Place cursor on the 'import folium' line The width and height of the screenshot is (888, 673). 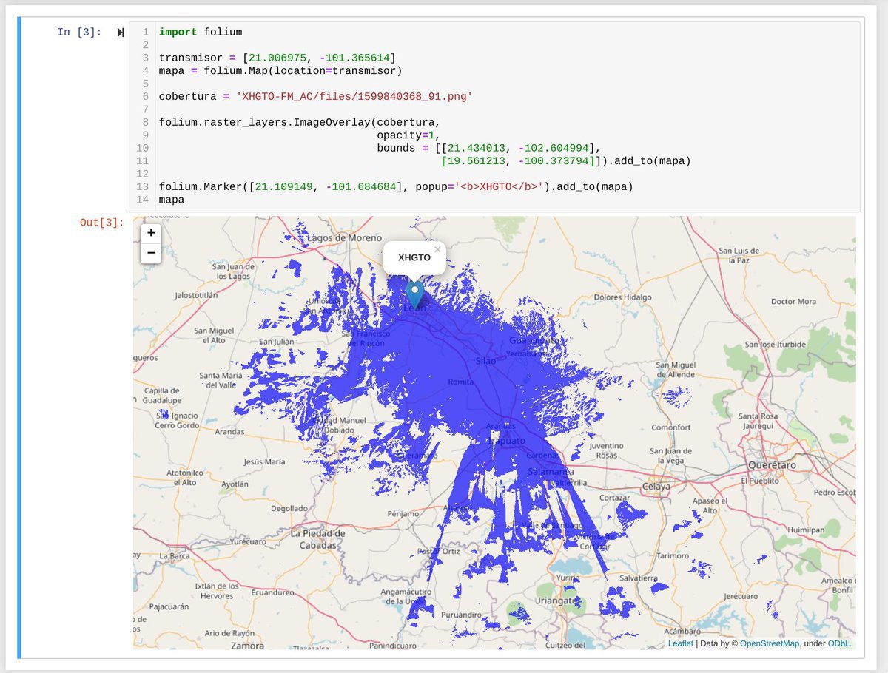tap(200, 32)
